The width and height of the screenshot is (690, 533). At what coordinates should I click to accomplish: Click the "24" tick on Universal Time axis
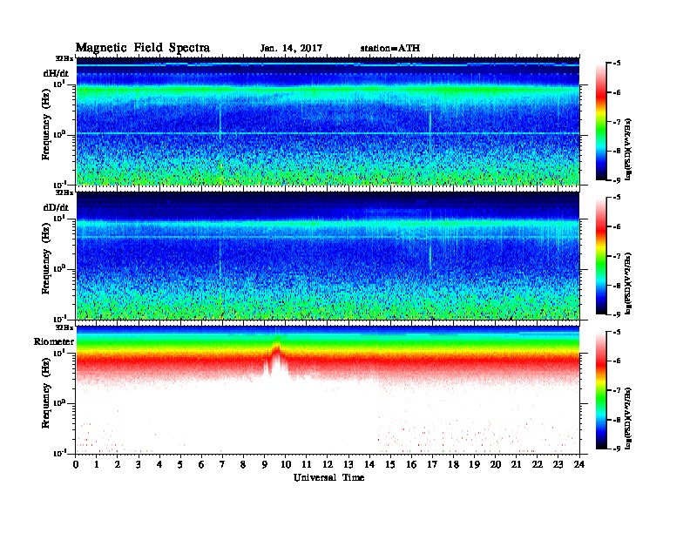pos(579,464)
